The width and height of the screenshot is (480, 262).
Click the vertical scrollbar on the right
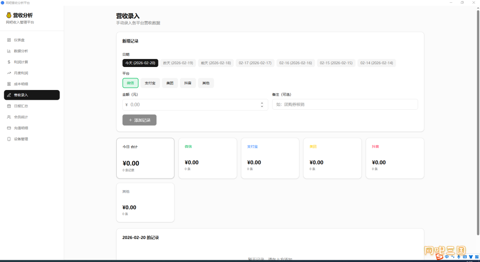tap(478, 122)
